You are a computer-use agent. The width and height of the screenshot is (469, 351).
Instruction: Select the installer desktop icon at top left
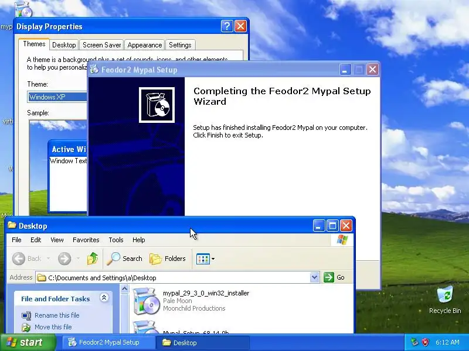(23, 9)
